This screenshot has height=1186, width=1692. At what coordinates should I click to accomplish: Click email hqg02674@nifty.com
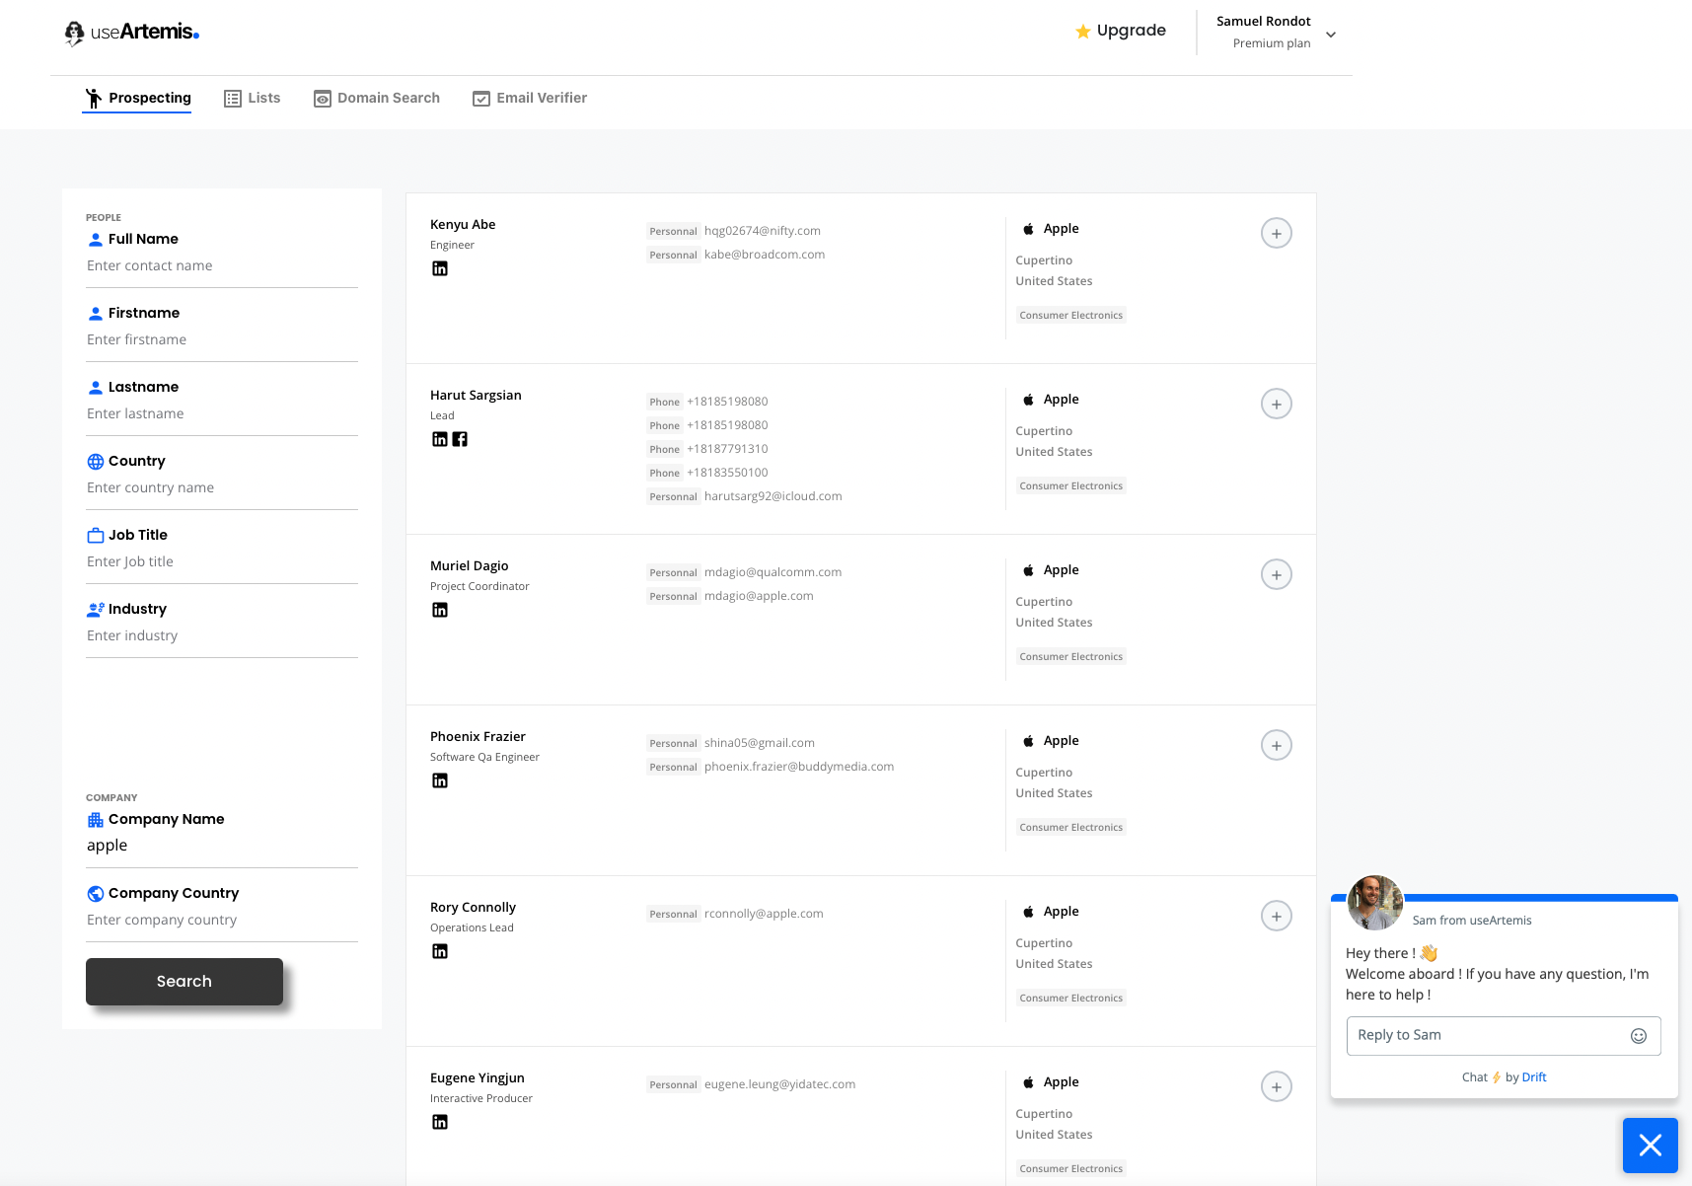coord(763,231)
